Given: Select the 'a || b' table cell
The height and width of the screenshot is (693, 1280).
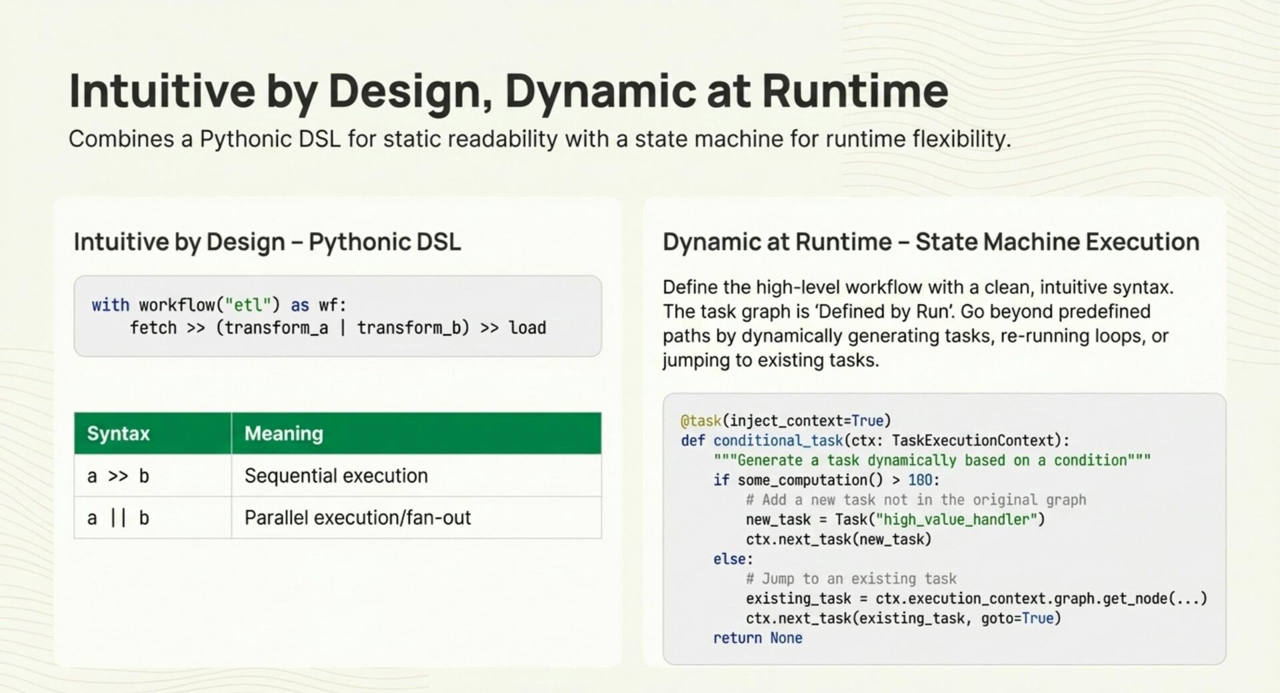Looking at the screenshot, I should (x=118, y=518).
